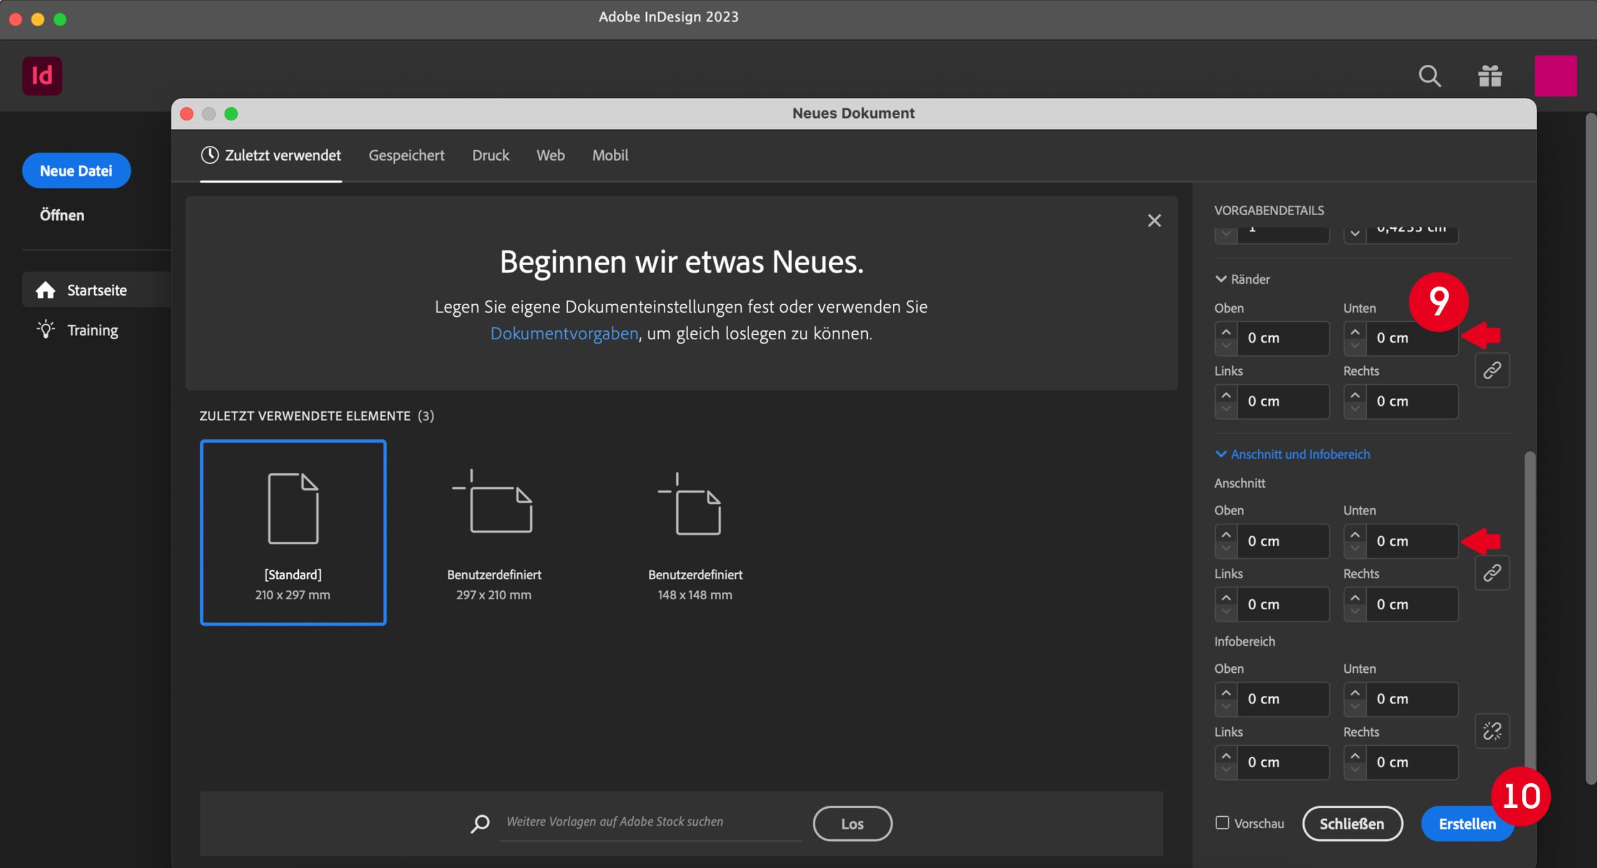Follow the Dokumentvorgaben link

pos(564,334)
